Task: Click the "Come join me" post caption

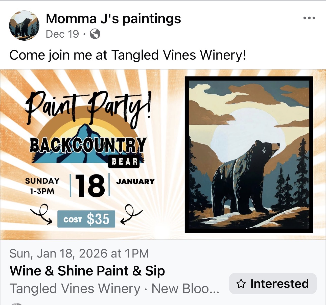Action: 128,55
